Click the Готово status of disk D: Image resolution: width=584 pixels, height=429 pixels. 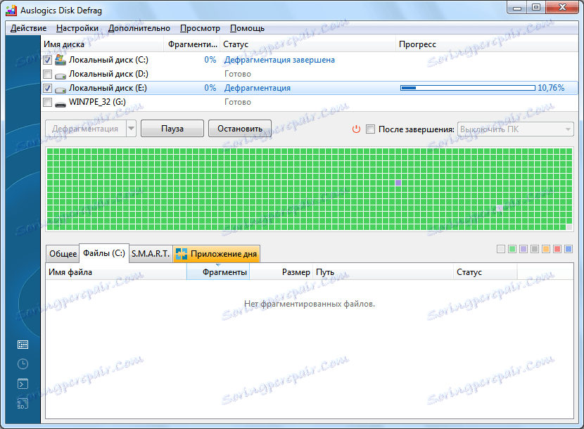pos(238,74)
